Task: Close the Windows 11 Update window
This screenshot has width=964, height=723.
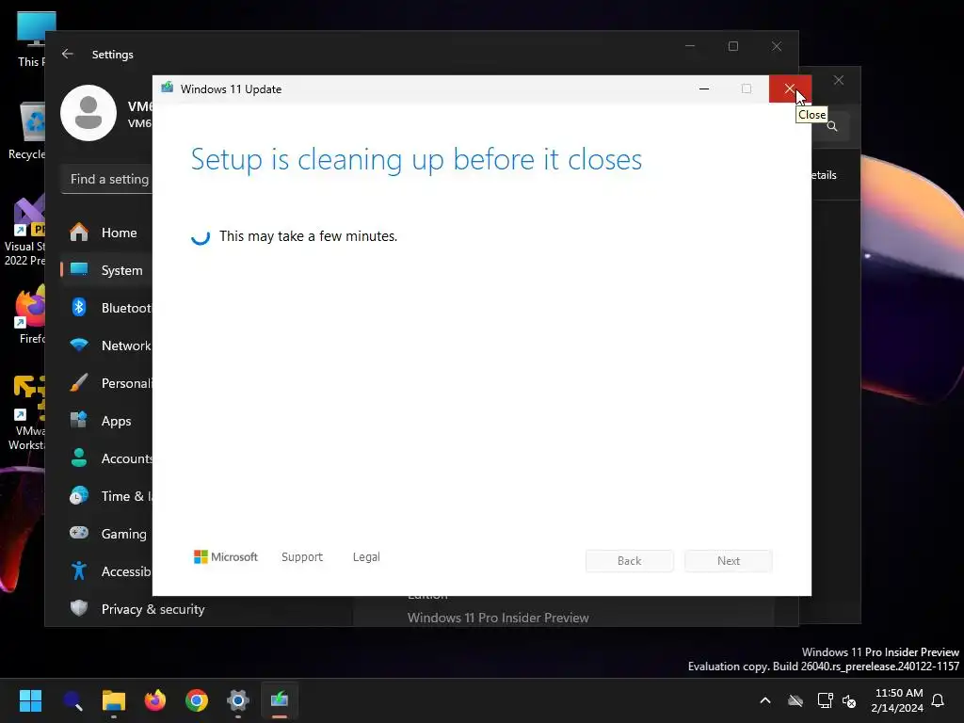Action: (790, 89)
